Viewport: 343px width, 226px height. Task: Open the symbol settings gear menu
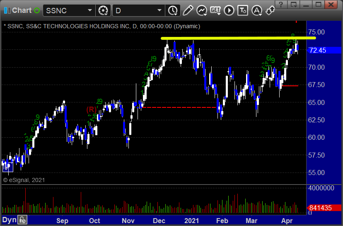point(103,10)
